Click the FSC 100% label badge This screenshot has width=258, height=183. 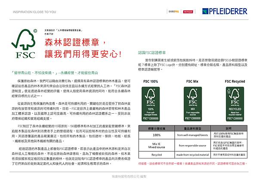point(151,104)
